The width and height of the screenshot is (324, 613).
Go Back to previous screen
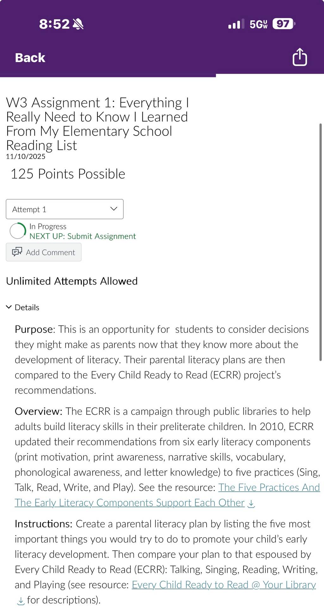30,58
